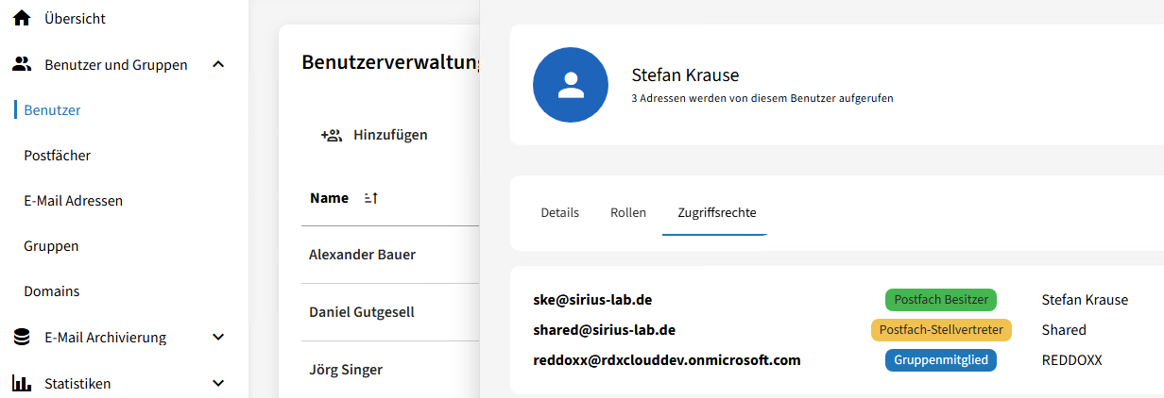
Task: Click the database icon for E-Mail Archivierung
Action: click(22, 338)
